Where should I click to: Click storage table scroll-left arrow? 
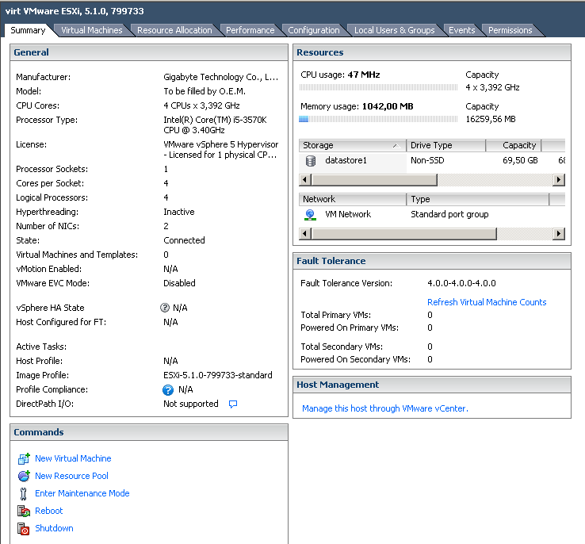305,180
